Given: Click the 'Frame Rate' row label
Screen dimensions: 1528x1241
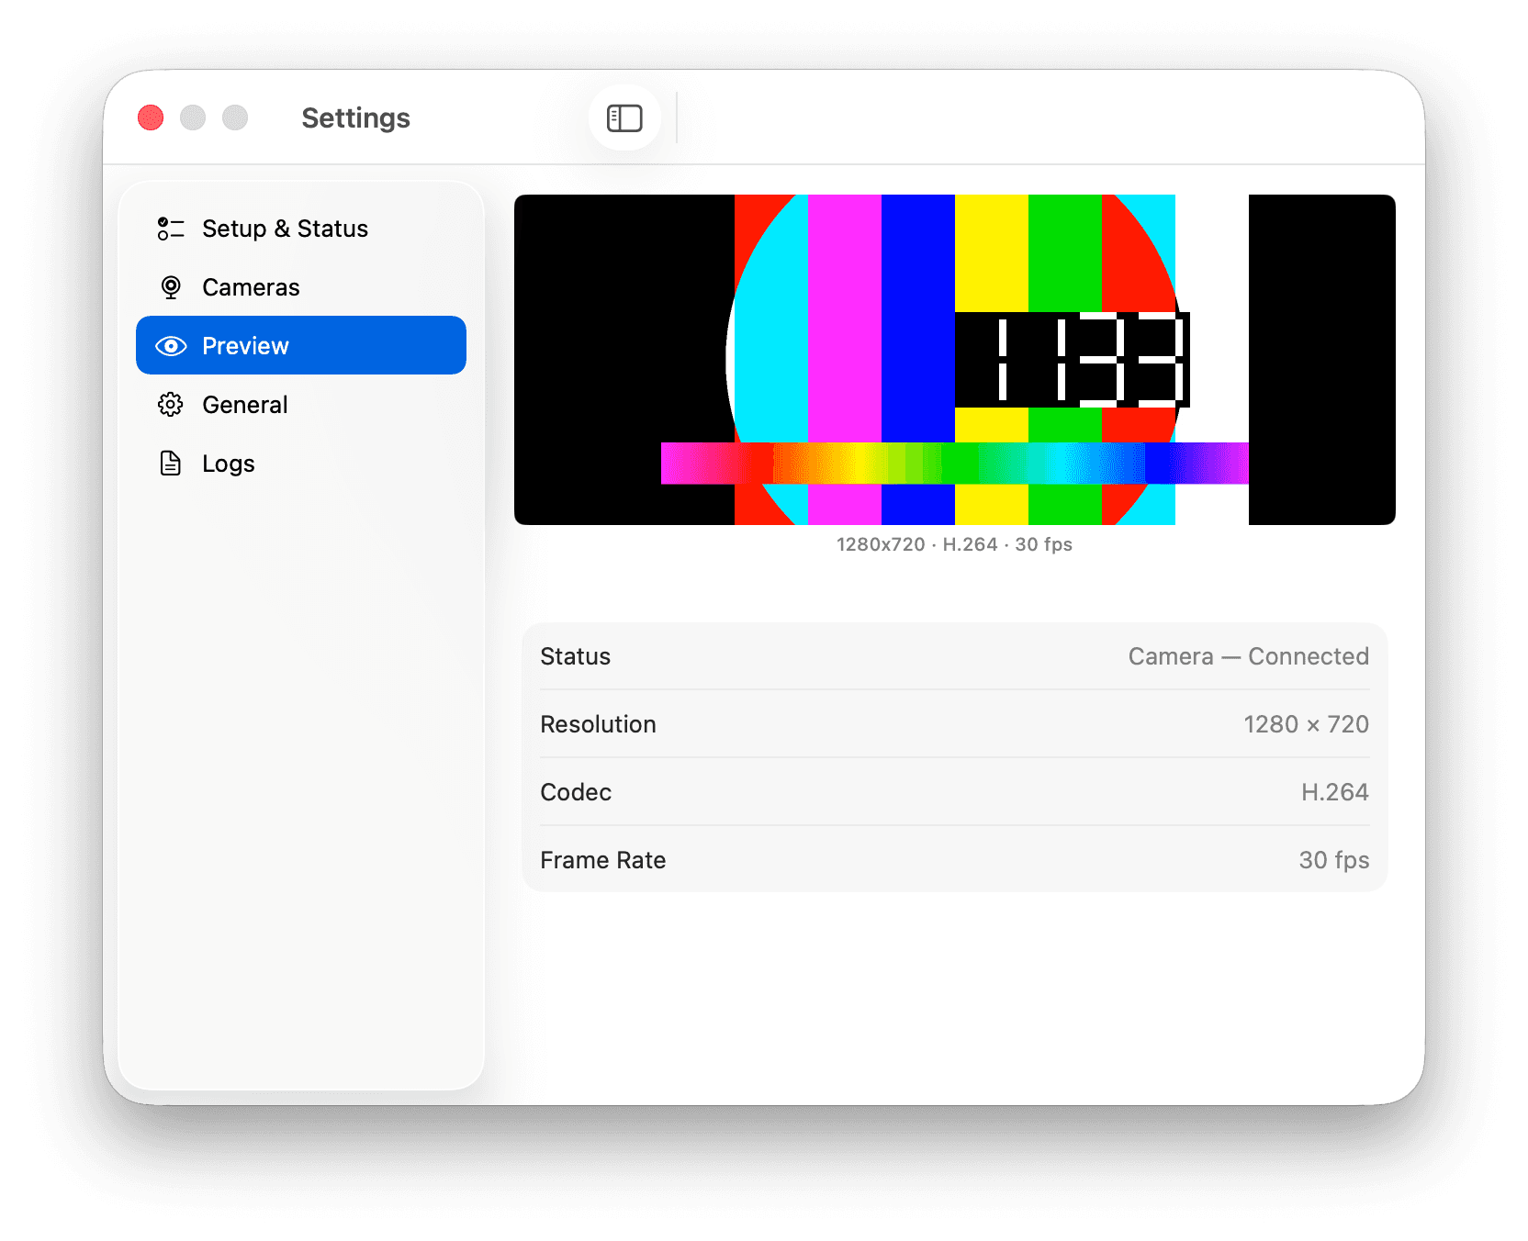Looking at the screenshot, I should click(603, 860).
